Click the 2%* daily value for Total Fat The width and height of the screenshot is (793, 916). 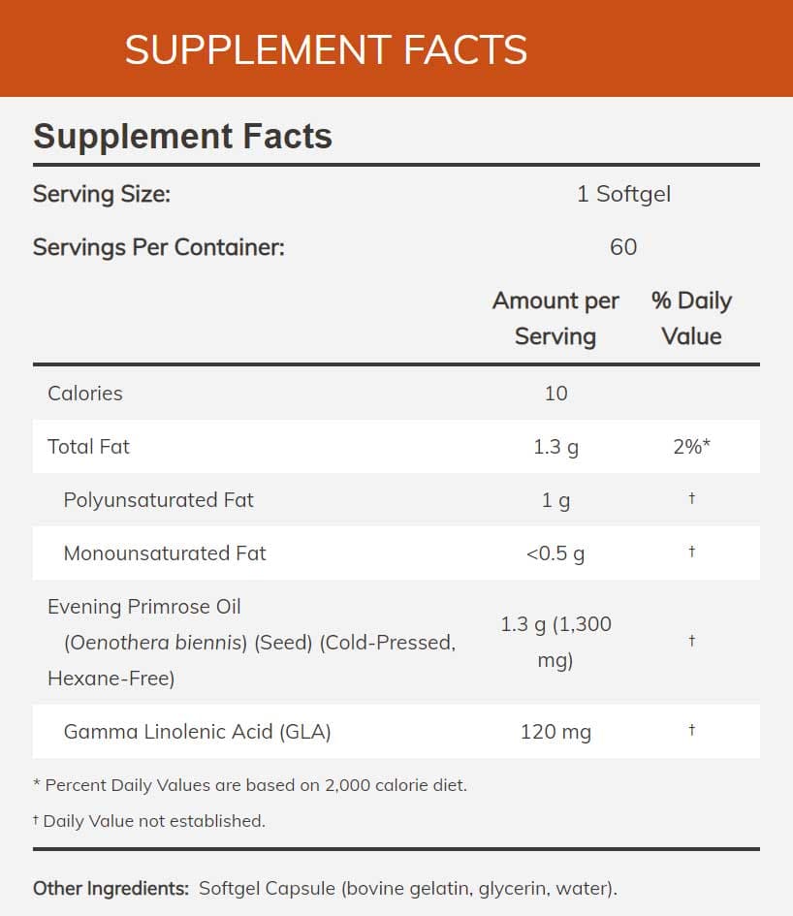[x=691, y=447]
